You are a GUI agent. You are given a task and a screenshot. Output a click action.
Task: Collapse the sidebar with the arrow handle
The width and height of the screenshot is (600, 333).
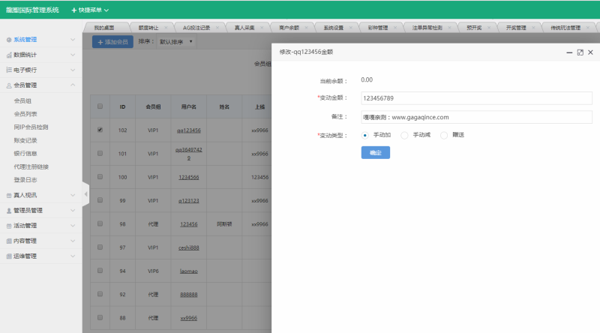click(85, 194)
